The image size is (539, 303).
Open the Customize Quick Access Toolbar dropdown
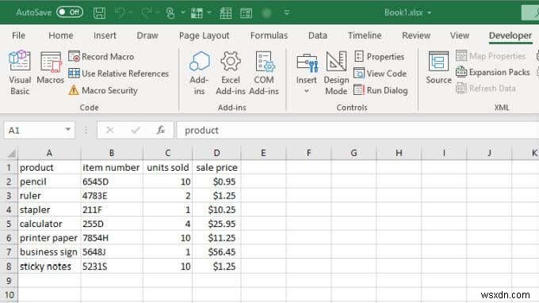pos(286,13)
